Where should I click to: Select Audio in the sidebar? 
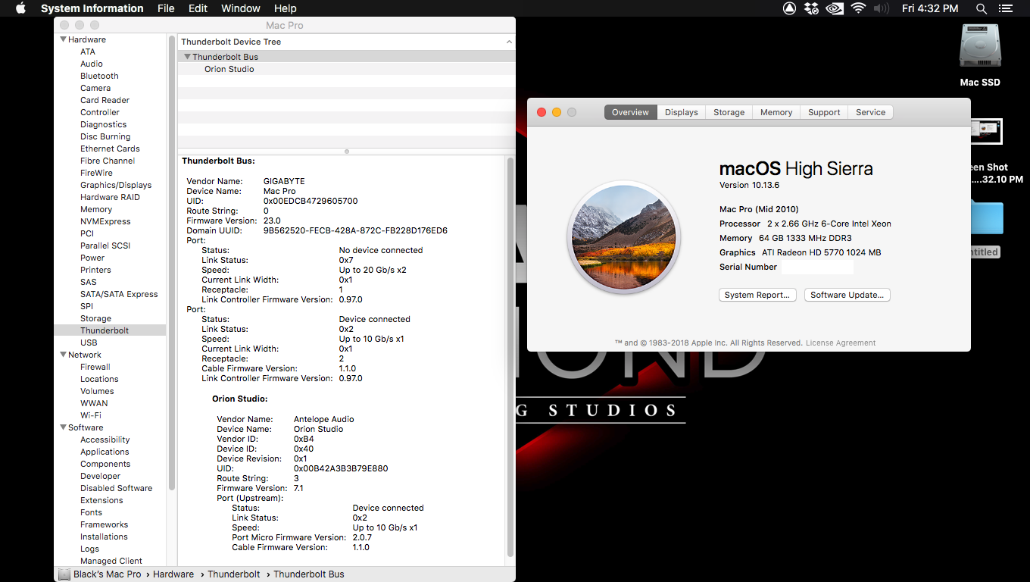[92, 64]
